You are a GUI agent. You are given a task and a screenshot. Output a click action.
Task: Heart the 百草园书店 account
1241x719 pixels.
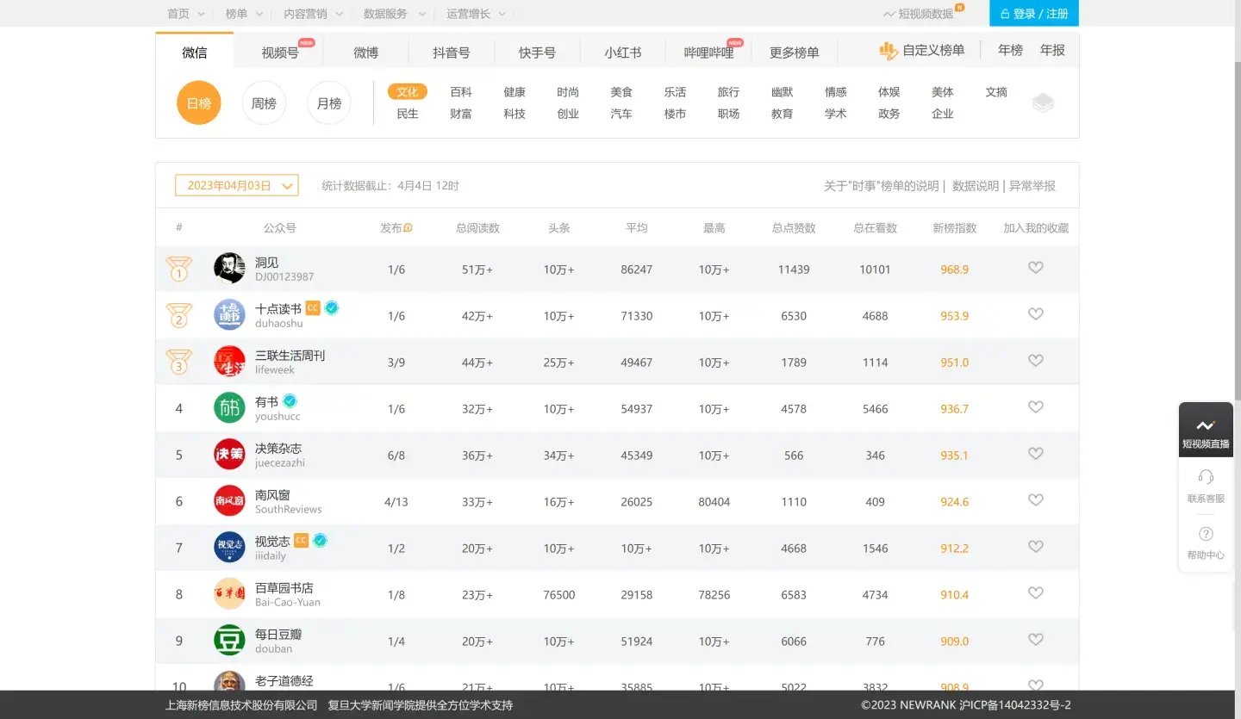(x=1036, y=593)
